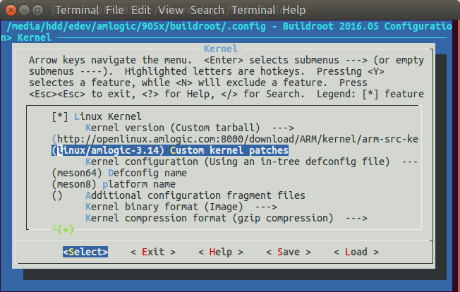
Task: Select the Custom kernel patches entry
Action: [x=170, y=150]
